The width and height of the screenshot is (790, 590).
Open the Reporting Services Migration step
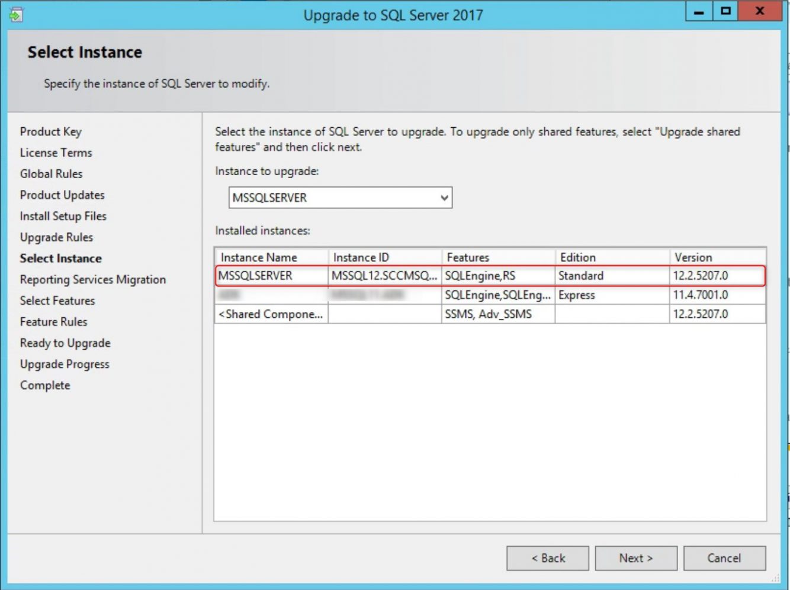click(92, 279)
